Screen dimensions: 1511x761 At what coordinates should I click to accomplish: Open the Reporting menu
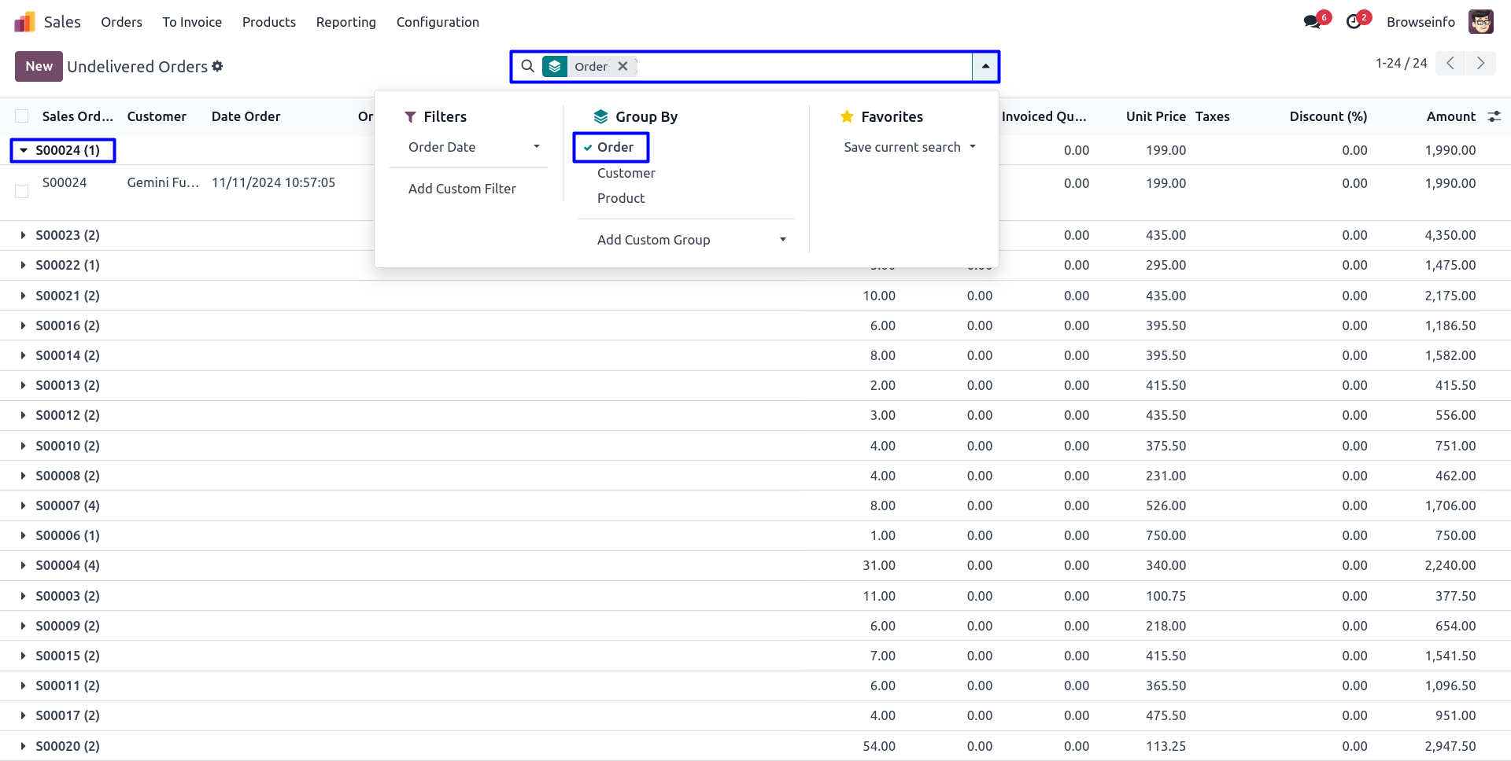pos(345,22)
